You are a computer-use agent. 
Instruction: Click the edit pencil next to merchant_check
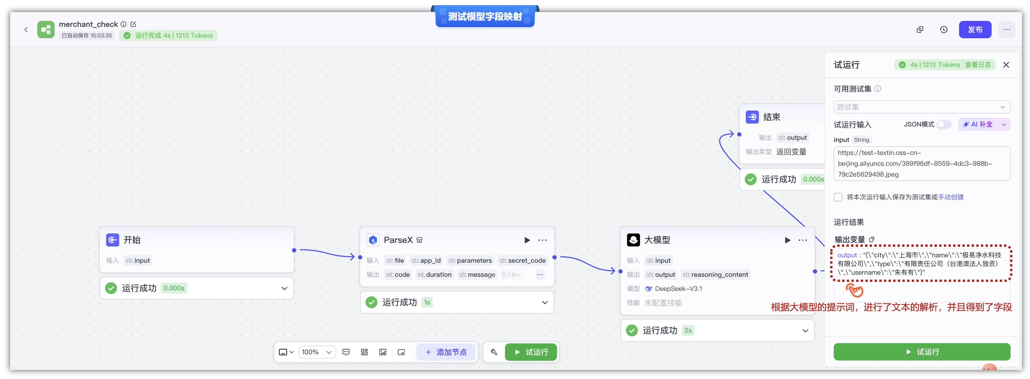pos(133,24)
